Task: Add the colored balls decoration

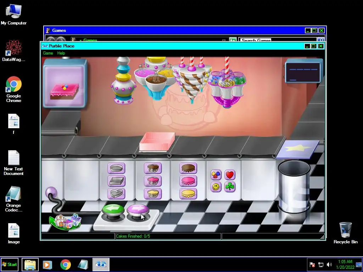Action: pyautogui.click(x=216, y=175)
